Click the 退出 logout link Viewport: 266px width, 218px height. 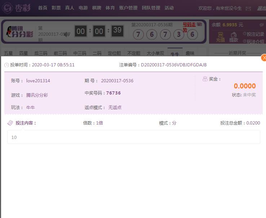click(x=261, y=8)
